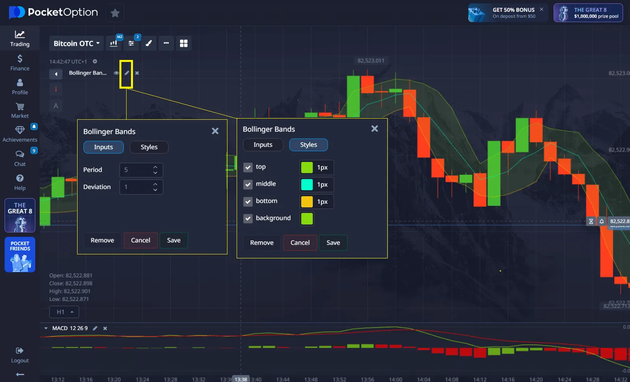Open the multi-chart grid layout icon
The width and height of the screenshot is (630, 382).
coord(183,43)
